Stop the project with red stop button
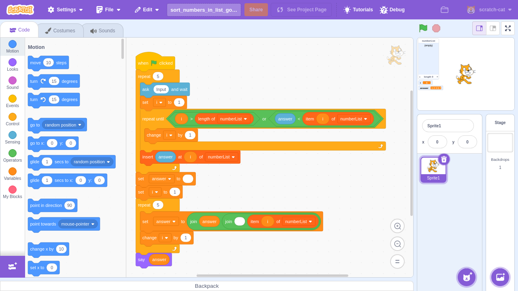The image size is (518, 291). point(436,28)
